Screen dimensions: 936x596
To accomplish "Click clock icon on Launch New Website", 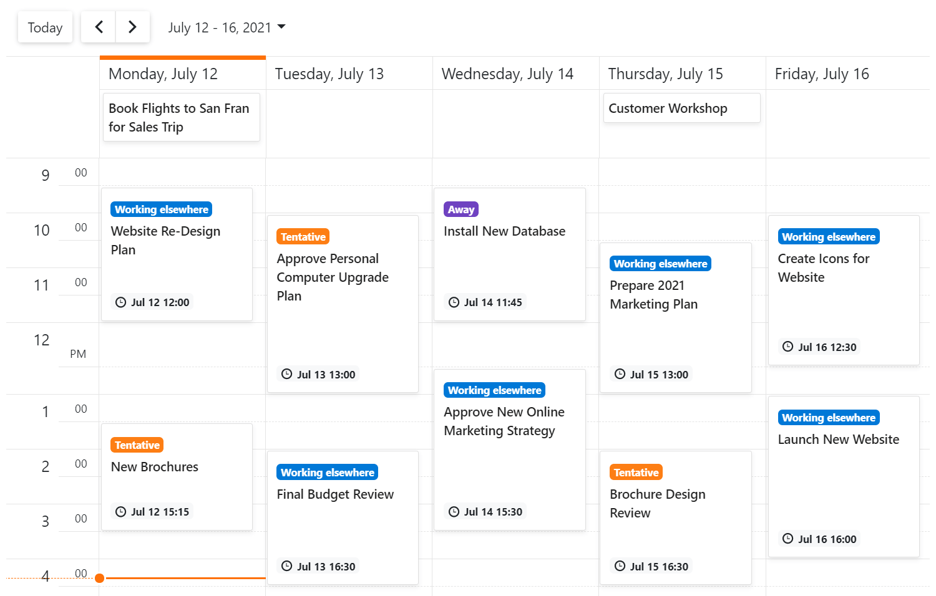I will (x=788, y=539).
